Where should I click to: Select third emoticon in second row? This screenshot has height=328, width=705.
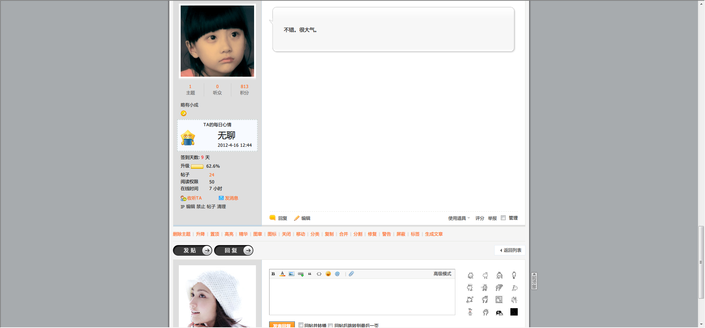(x=499, y=288)
